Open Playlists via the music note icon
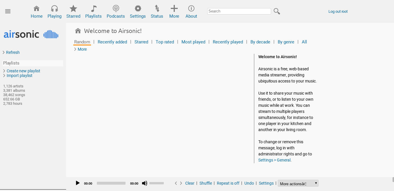This screenshot has width=394, height=191. [93, 8]
